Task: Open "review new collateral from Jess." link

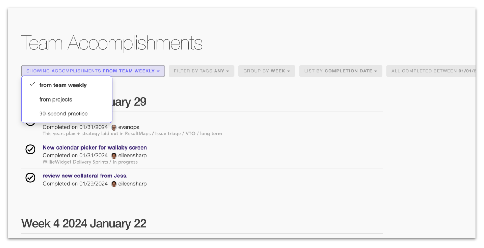Action: coord(85,176)
